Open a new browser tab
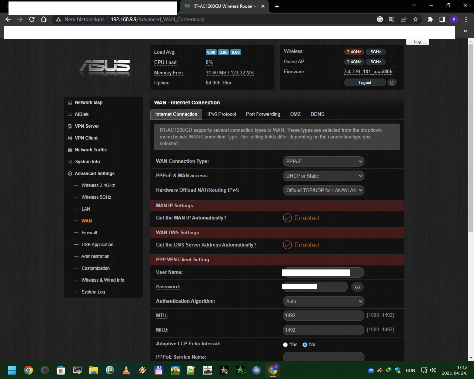The height and width of the screenshot is (379, 474). [277, 6]
